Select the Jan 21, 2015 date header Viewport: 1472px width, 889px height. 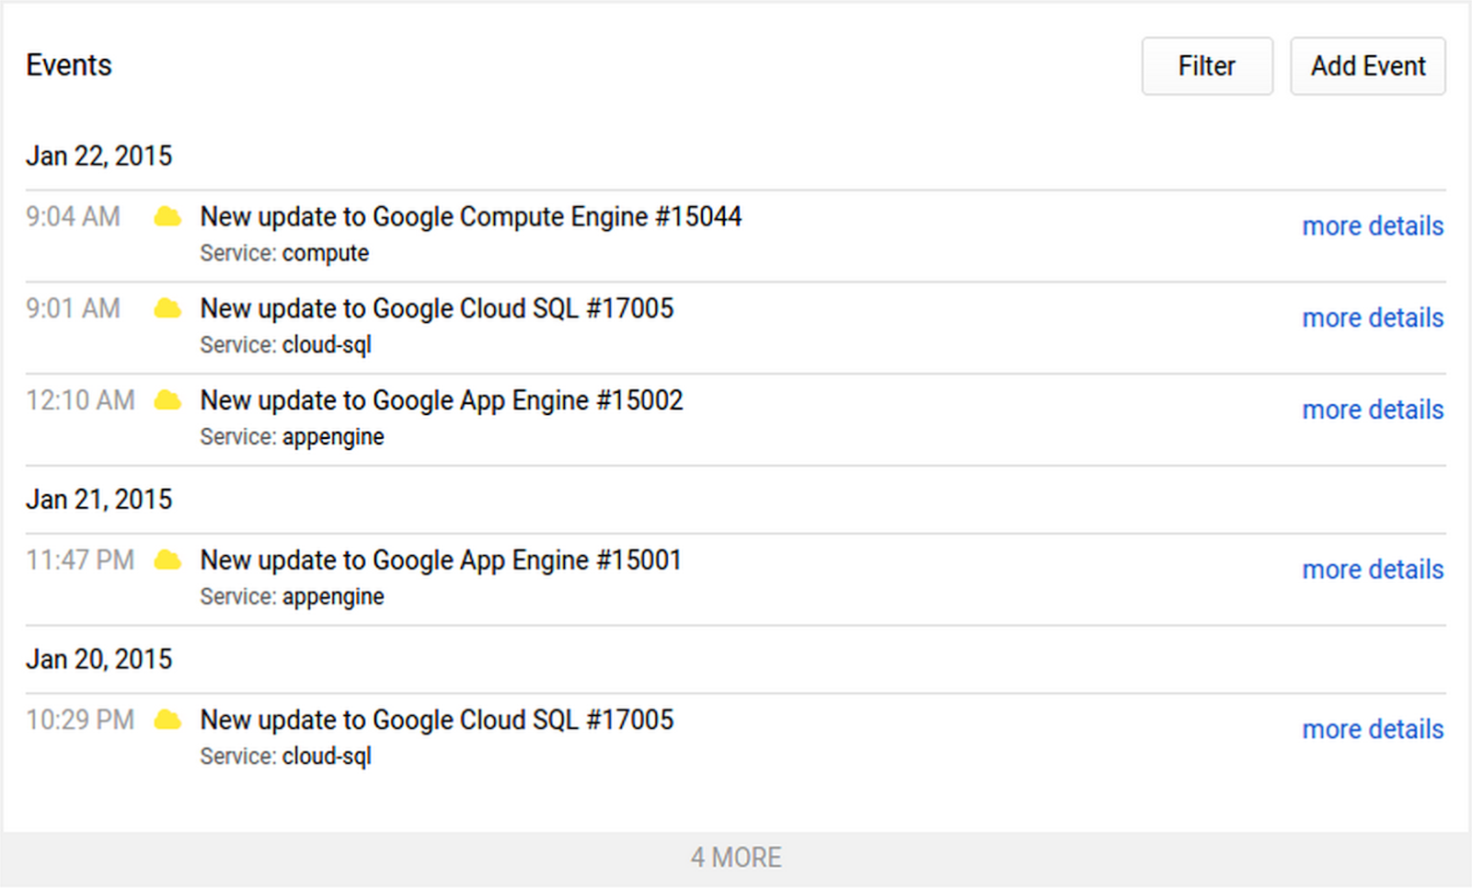pyautogui.click(x=98, y=499)
